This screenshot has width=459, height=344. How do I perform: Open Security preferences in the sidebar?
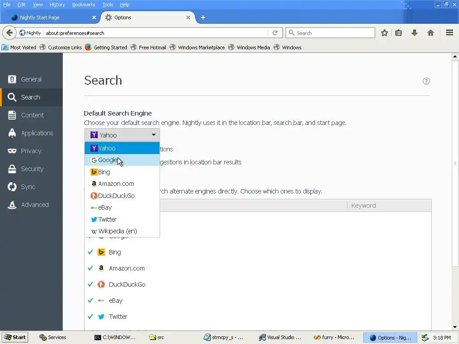click(x=31, y=169)
